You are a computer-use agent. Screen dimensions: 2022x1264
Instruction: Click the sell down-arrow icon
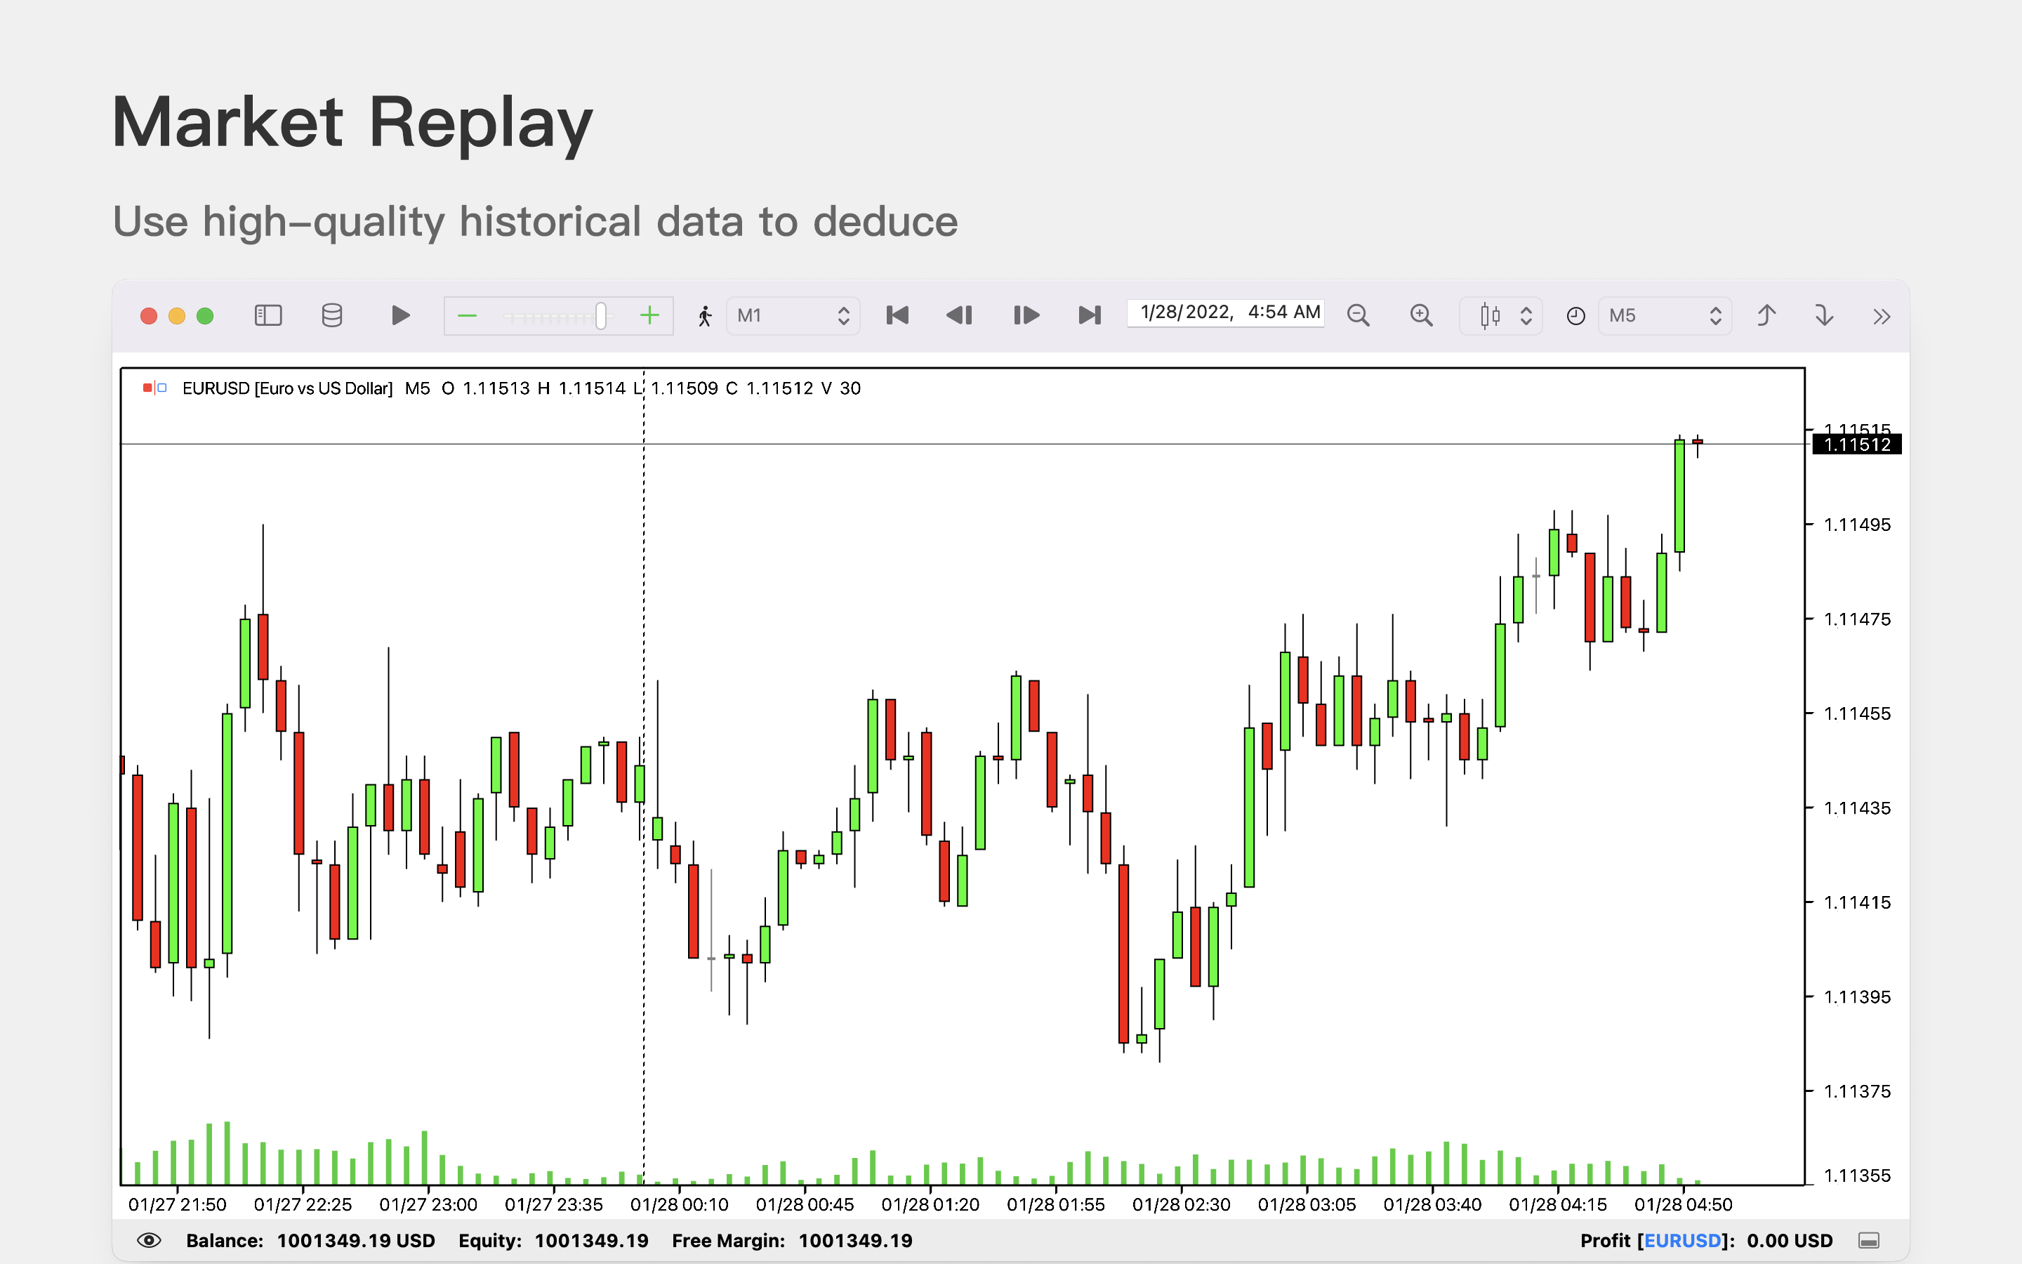(1823, 315)
